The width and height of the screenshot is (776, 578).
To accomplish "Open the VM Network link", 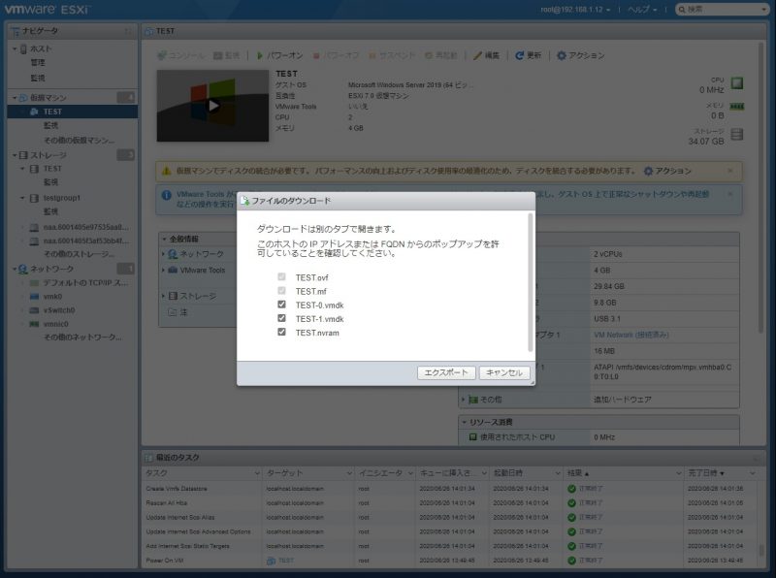I will point(631,335).
